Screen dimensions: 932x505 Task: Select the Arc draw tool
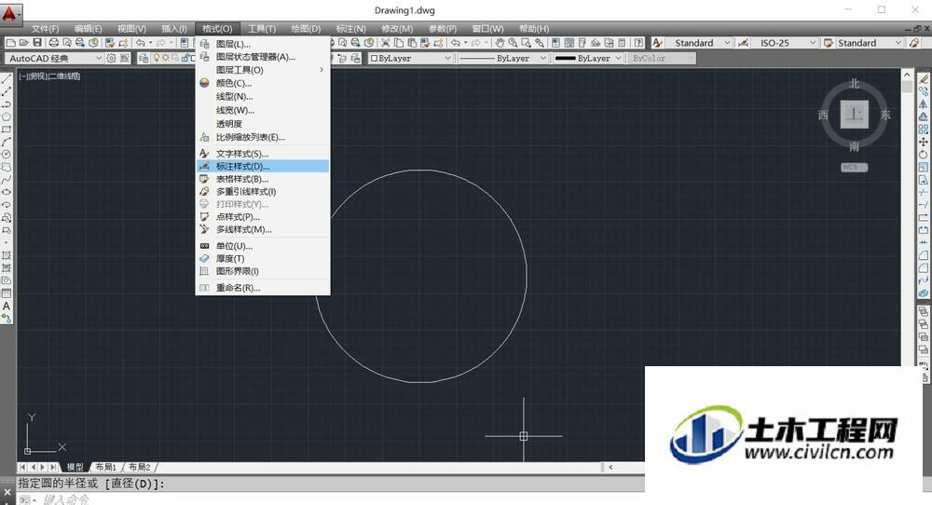tap(7, 142)
